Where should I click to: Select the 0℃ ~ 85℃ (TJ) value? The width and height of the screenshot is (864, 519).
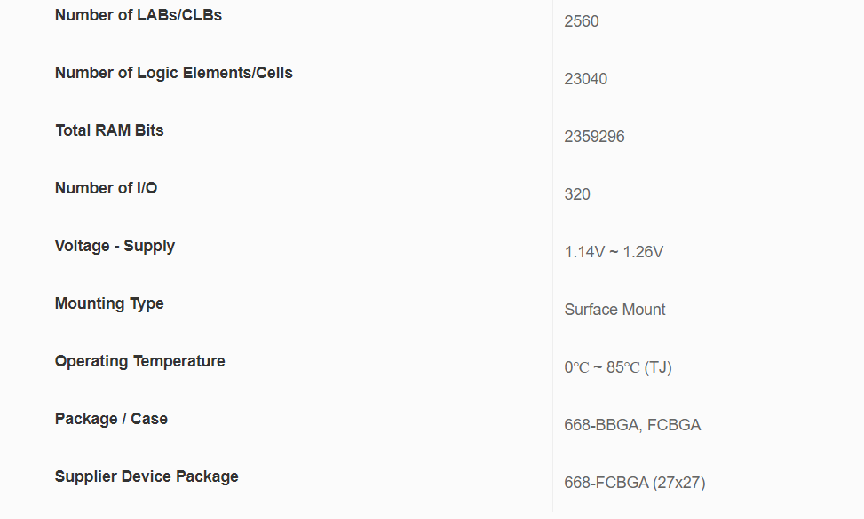[617, 367]
